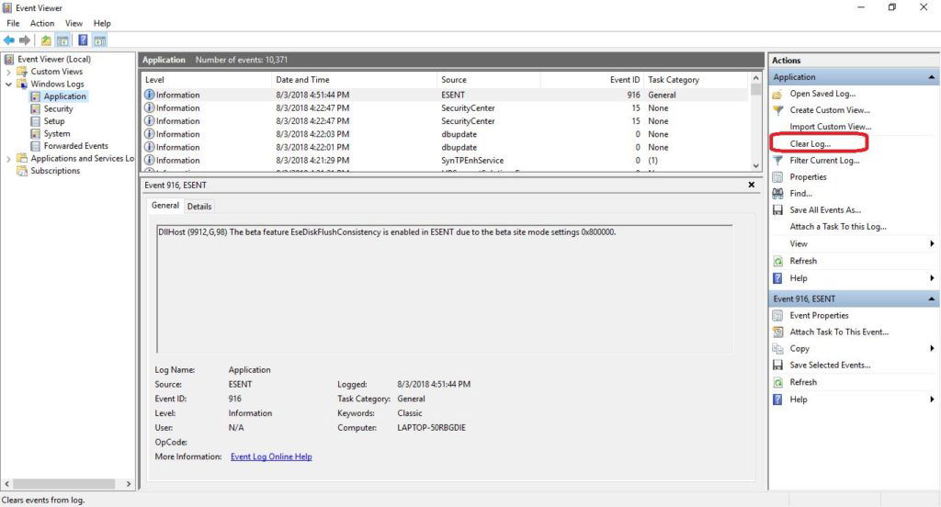Select the System log in tree
The width and height of the screenshot is (941, 507).
[57, 133]
